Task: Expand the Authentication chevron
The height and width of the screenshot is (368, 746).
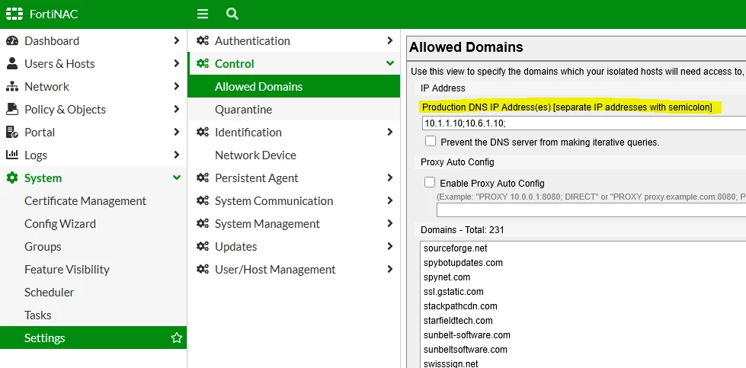Action: pyautogui.click(x=390, y=41)
